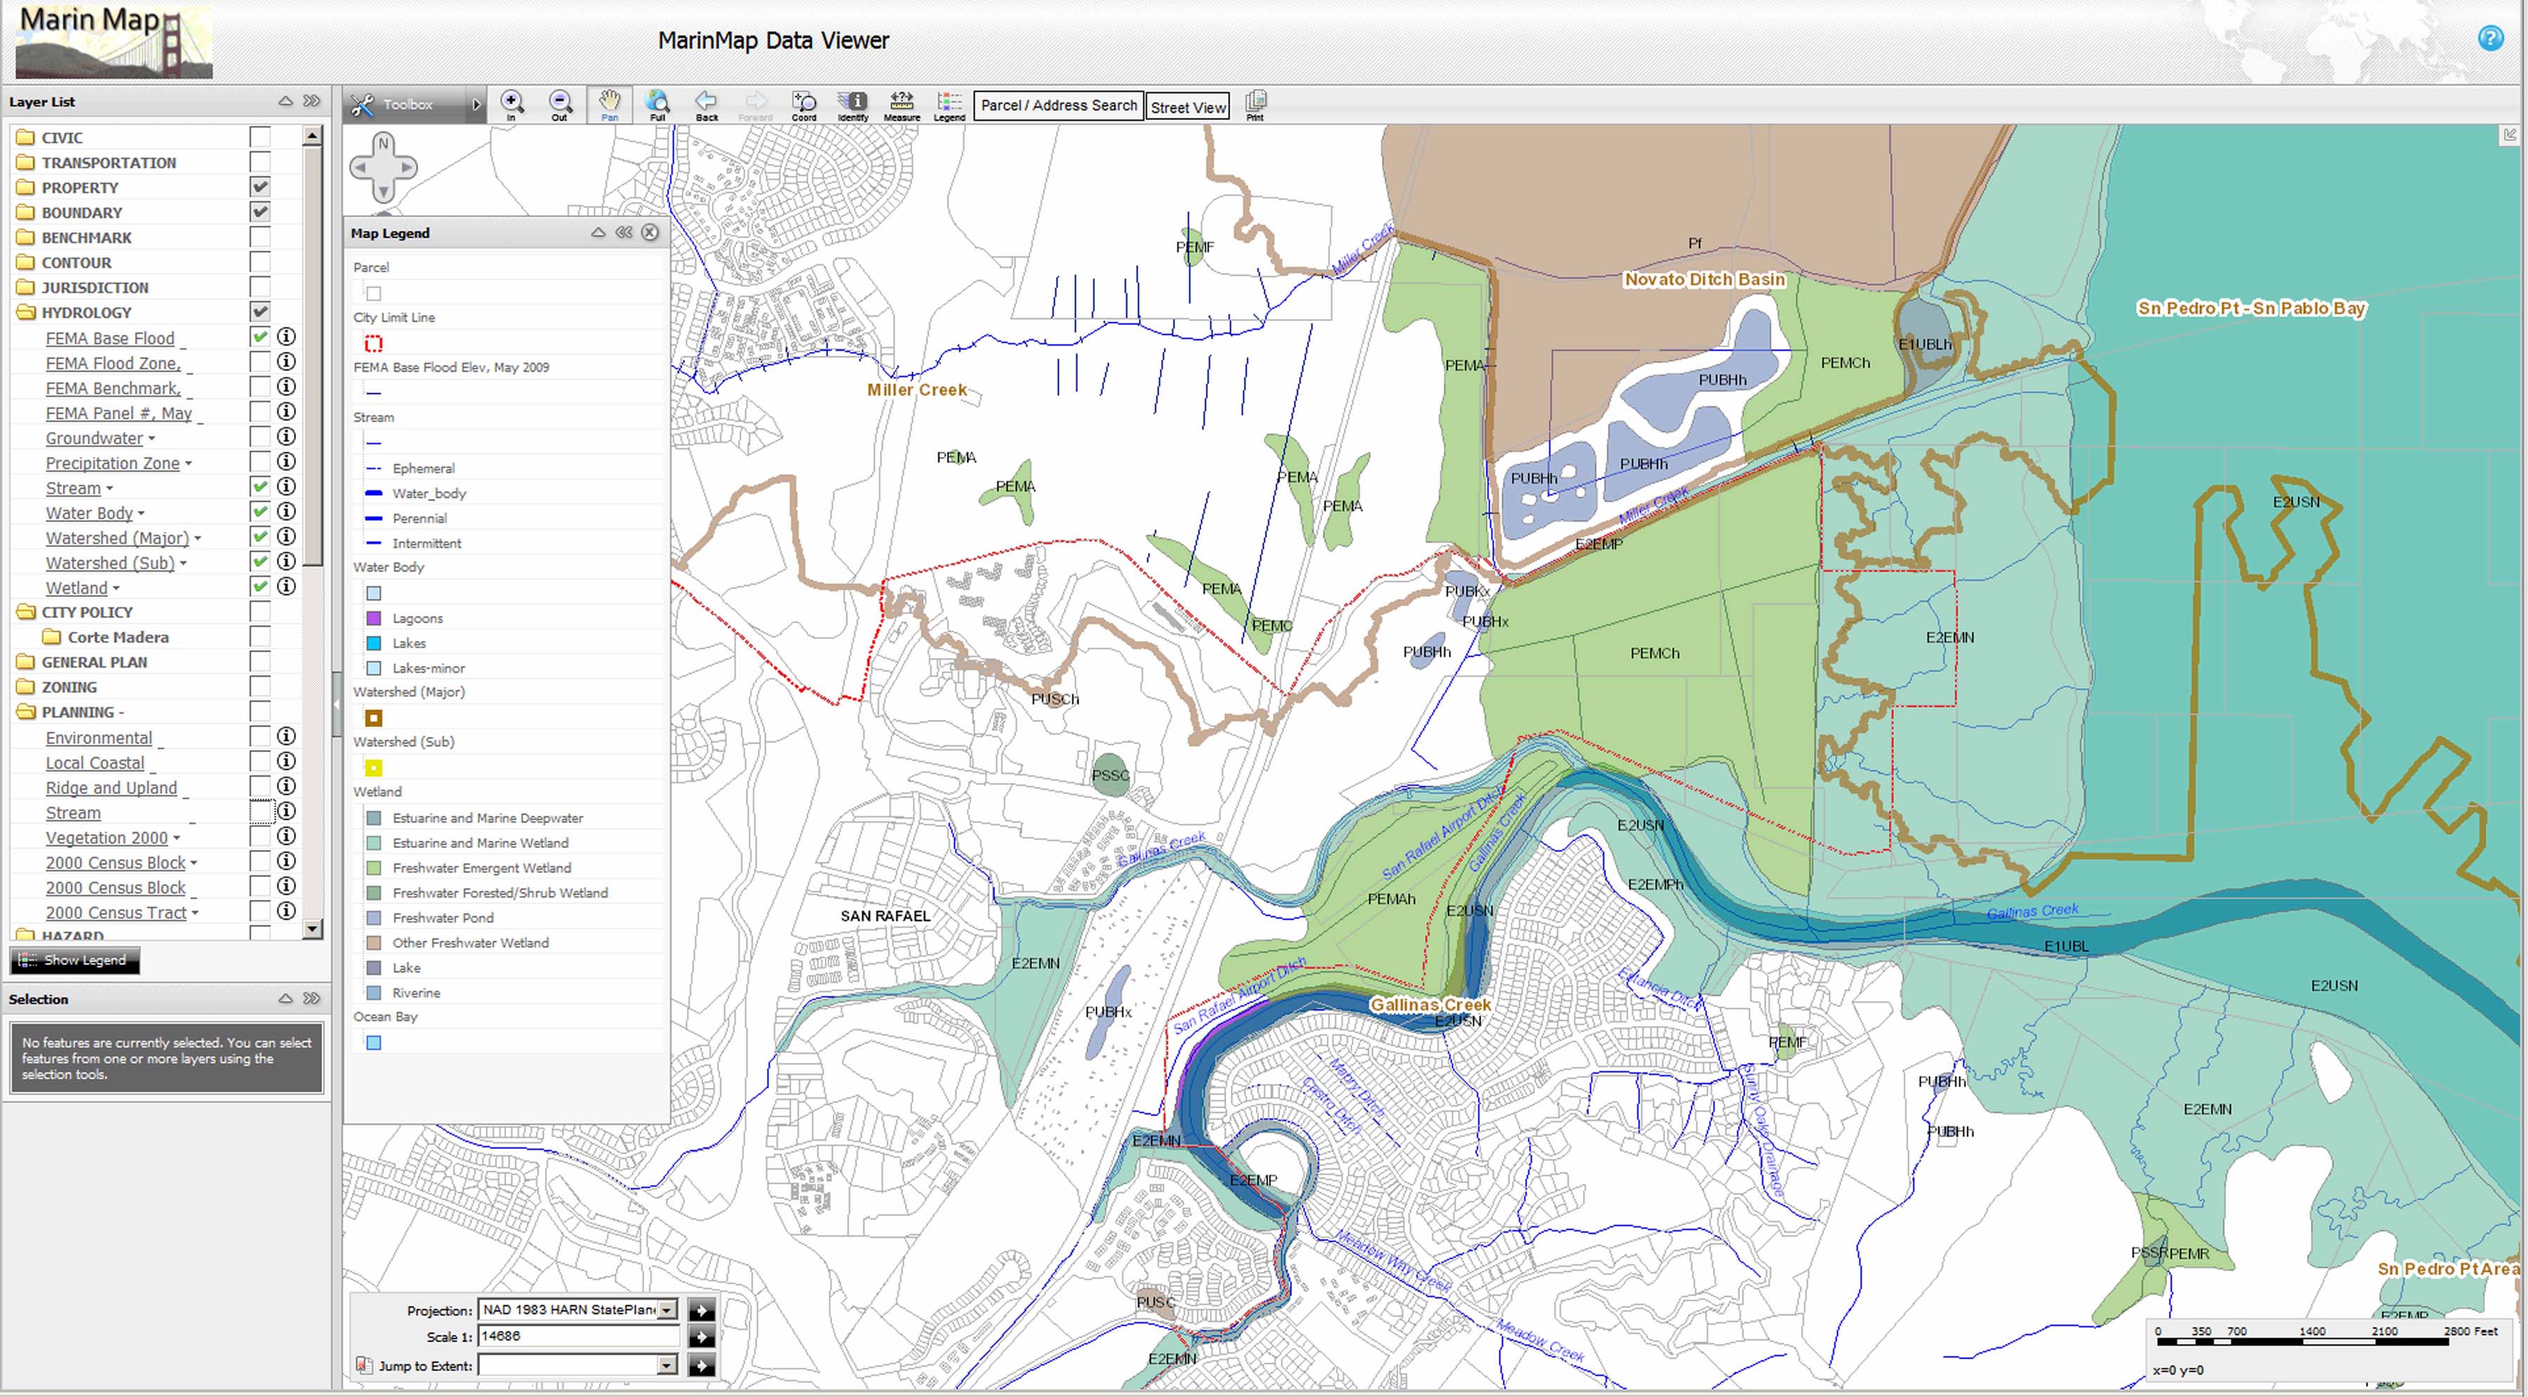Collapse the HYDROLOGY folder
This screenshot has width=2528, height=1397.
coord(25,312)
